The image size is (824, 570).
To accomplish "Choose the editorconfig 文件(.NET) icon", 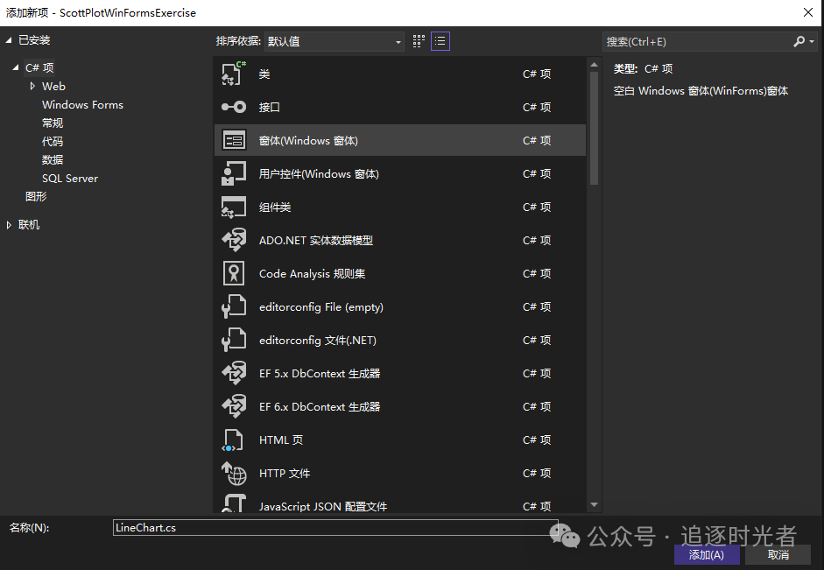I will pyautogui.click(x=234, y=340).
